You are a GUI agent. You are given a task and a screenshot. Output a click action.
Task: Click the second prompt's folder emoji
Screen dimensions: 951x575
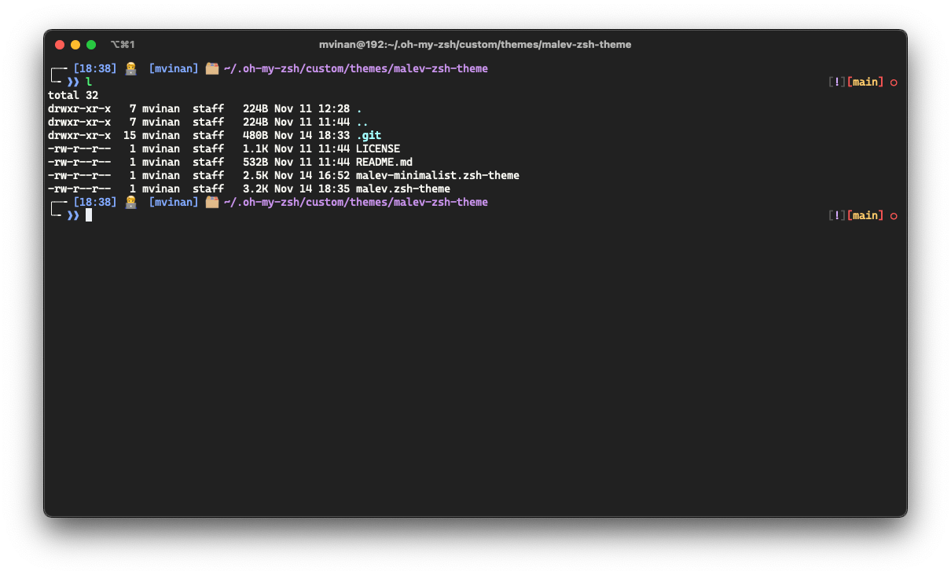coord(211,202)
